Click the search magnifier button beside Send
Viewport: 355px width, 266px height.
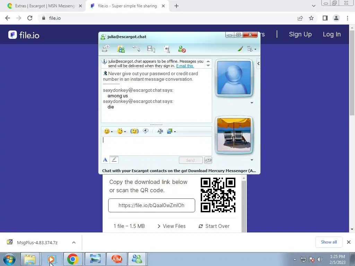point(208,160)
